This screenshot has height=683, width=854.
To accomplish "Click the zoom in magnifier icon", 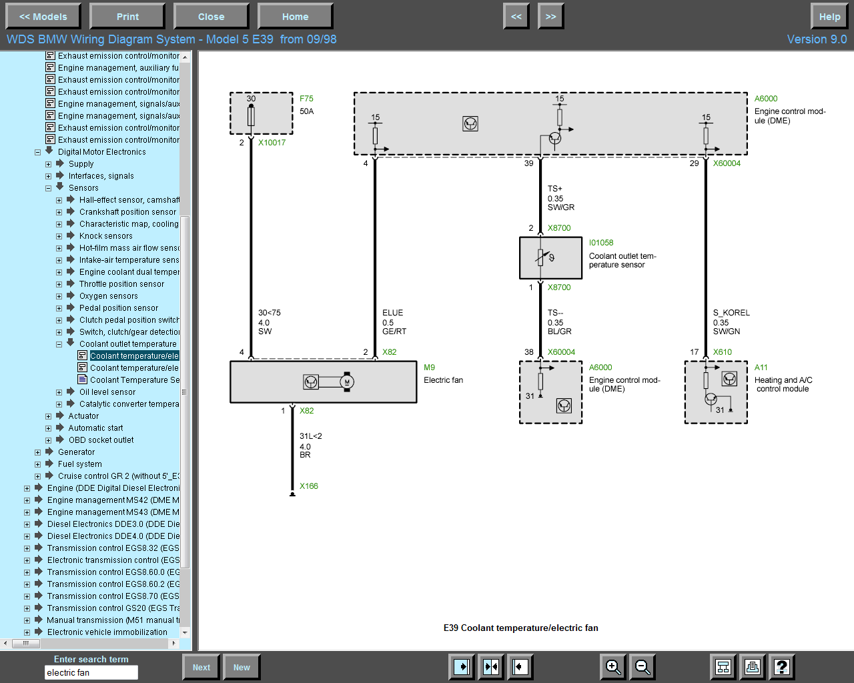I will coord(613,666).
